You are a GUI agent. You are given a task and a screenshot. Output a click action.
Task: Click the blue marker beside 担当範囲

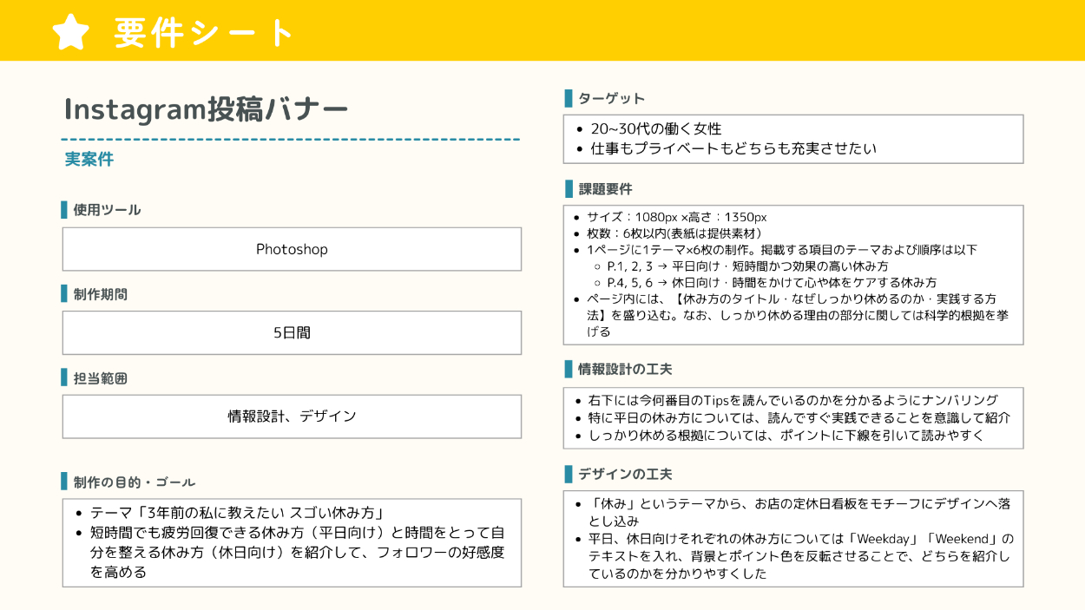pos(64,378)
